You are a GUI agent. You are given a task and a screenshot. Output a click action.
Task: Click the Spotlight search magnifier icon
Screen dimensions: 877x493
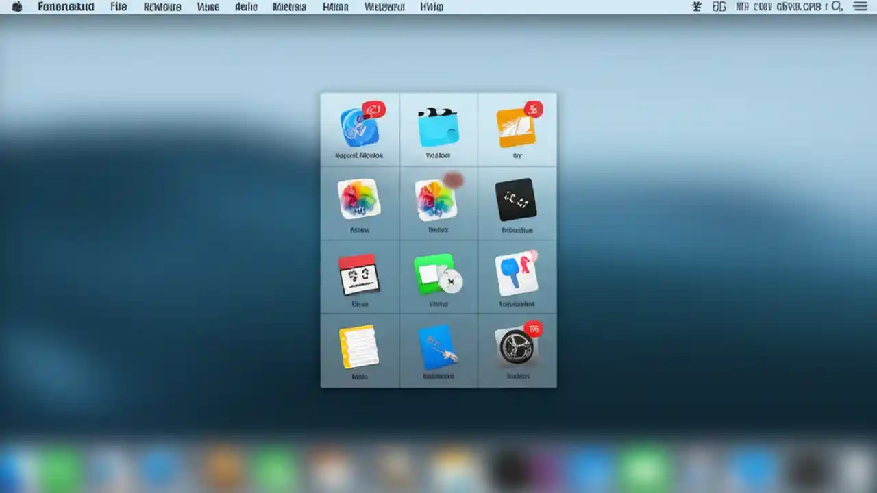pos(837,7)
